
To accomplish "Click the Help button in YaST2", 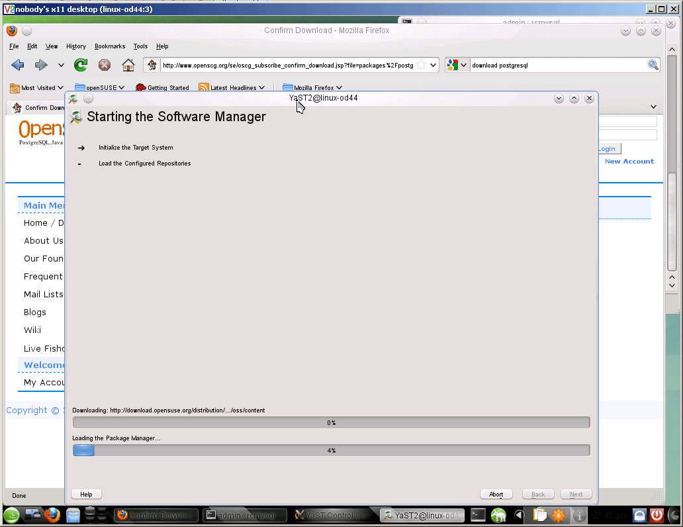I will tap(86, 495).
